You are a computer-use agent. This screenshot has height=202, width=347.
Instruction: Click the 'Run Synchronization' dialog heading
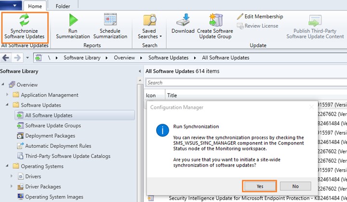click(196, 127)
